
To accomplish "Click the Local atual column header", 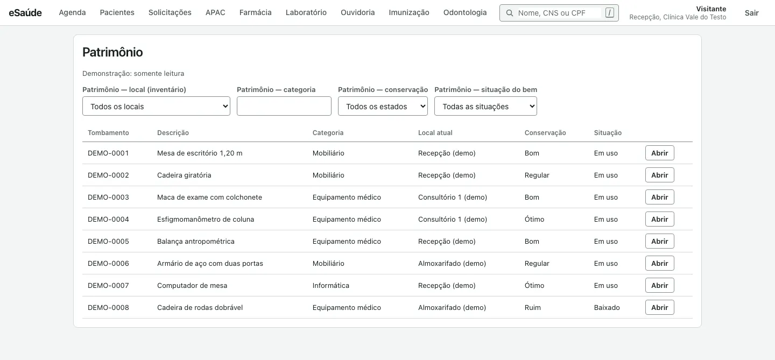I will click(x=435, y=133).
